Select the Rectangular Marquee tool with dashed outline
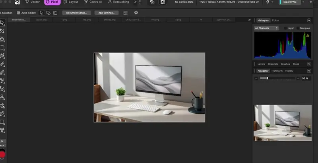318x163 pixels. point(2,48)
